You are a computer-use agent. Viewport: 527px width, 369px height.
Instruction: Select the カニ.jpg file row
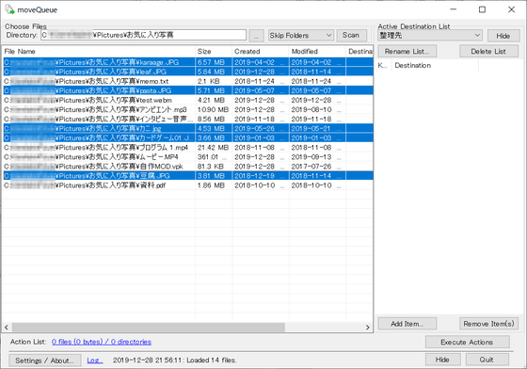188,128
